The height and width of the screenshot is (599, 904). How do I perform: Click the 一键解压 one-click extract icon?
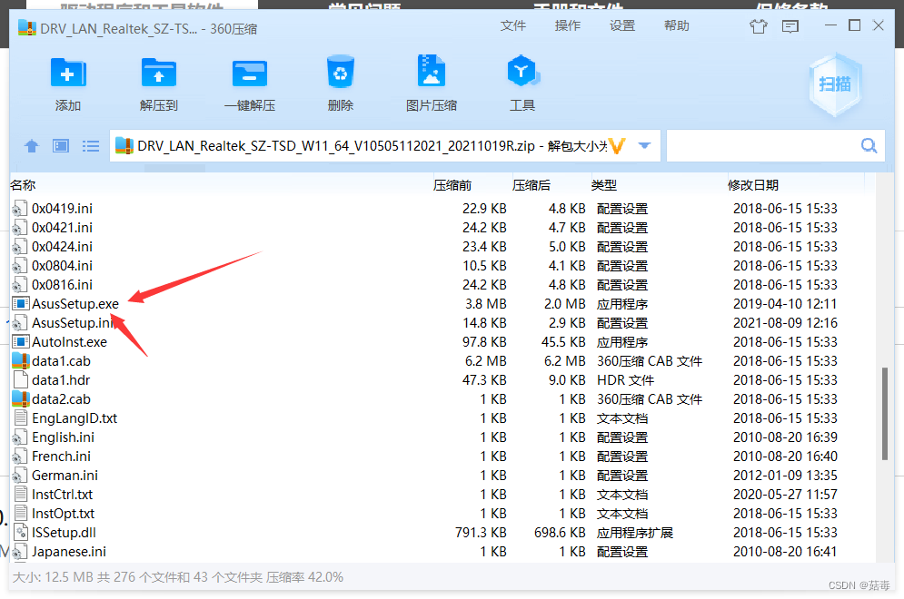point(249,74)
